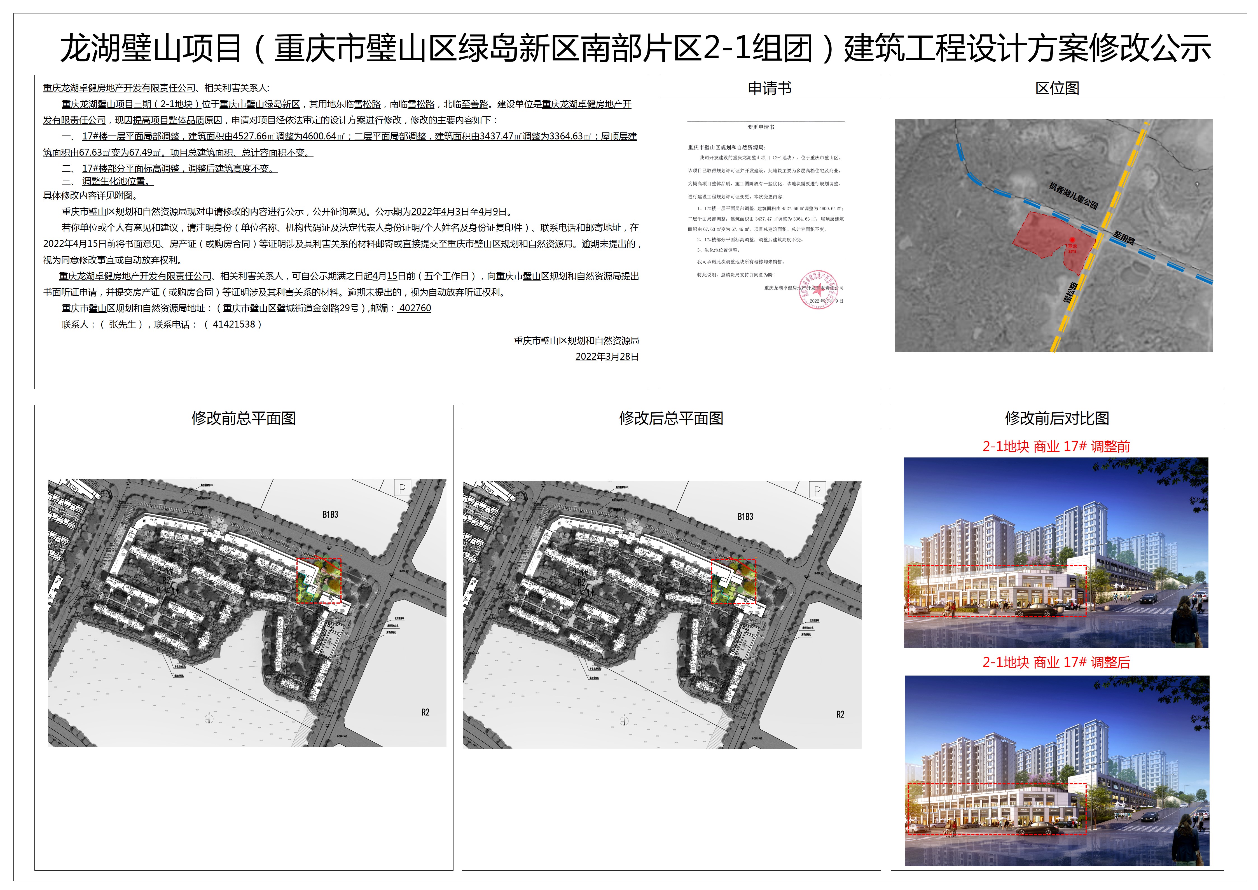Click the 枫香湖儿童公园 label on the 区位图
Screen dimensions: 1258x890
[x=1073, y=196]
